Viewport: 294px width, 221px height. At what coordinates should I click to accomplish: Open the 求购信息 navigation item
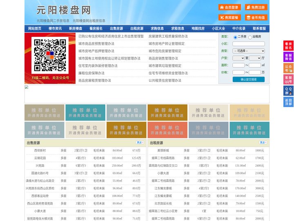click(157, 29)
